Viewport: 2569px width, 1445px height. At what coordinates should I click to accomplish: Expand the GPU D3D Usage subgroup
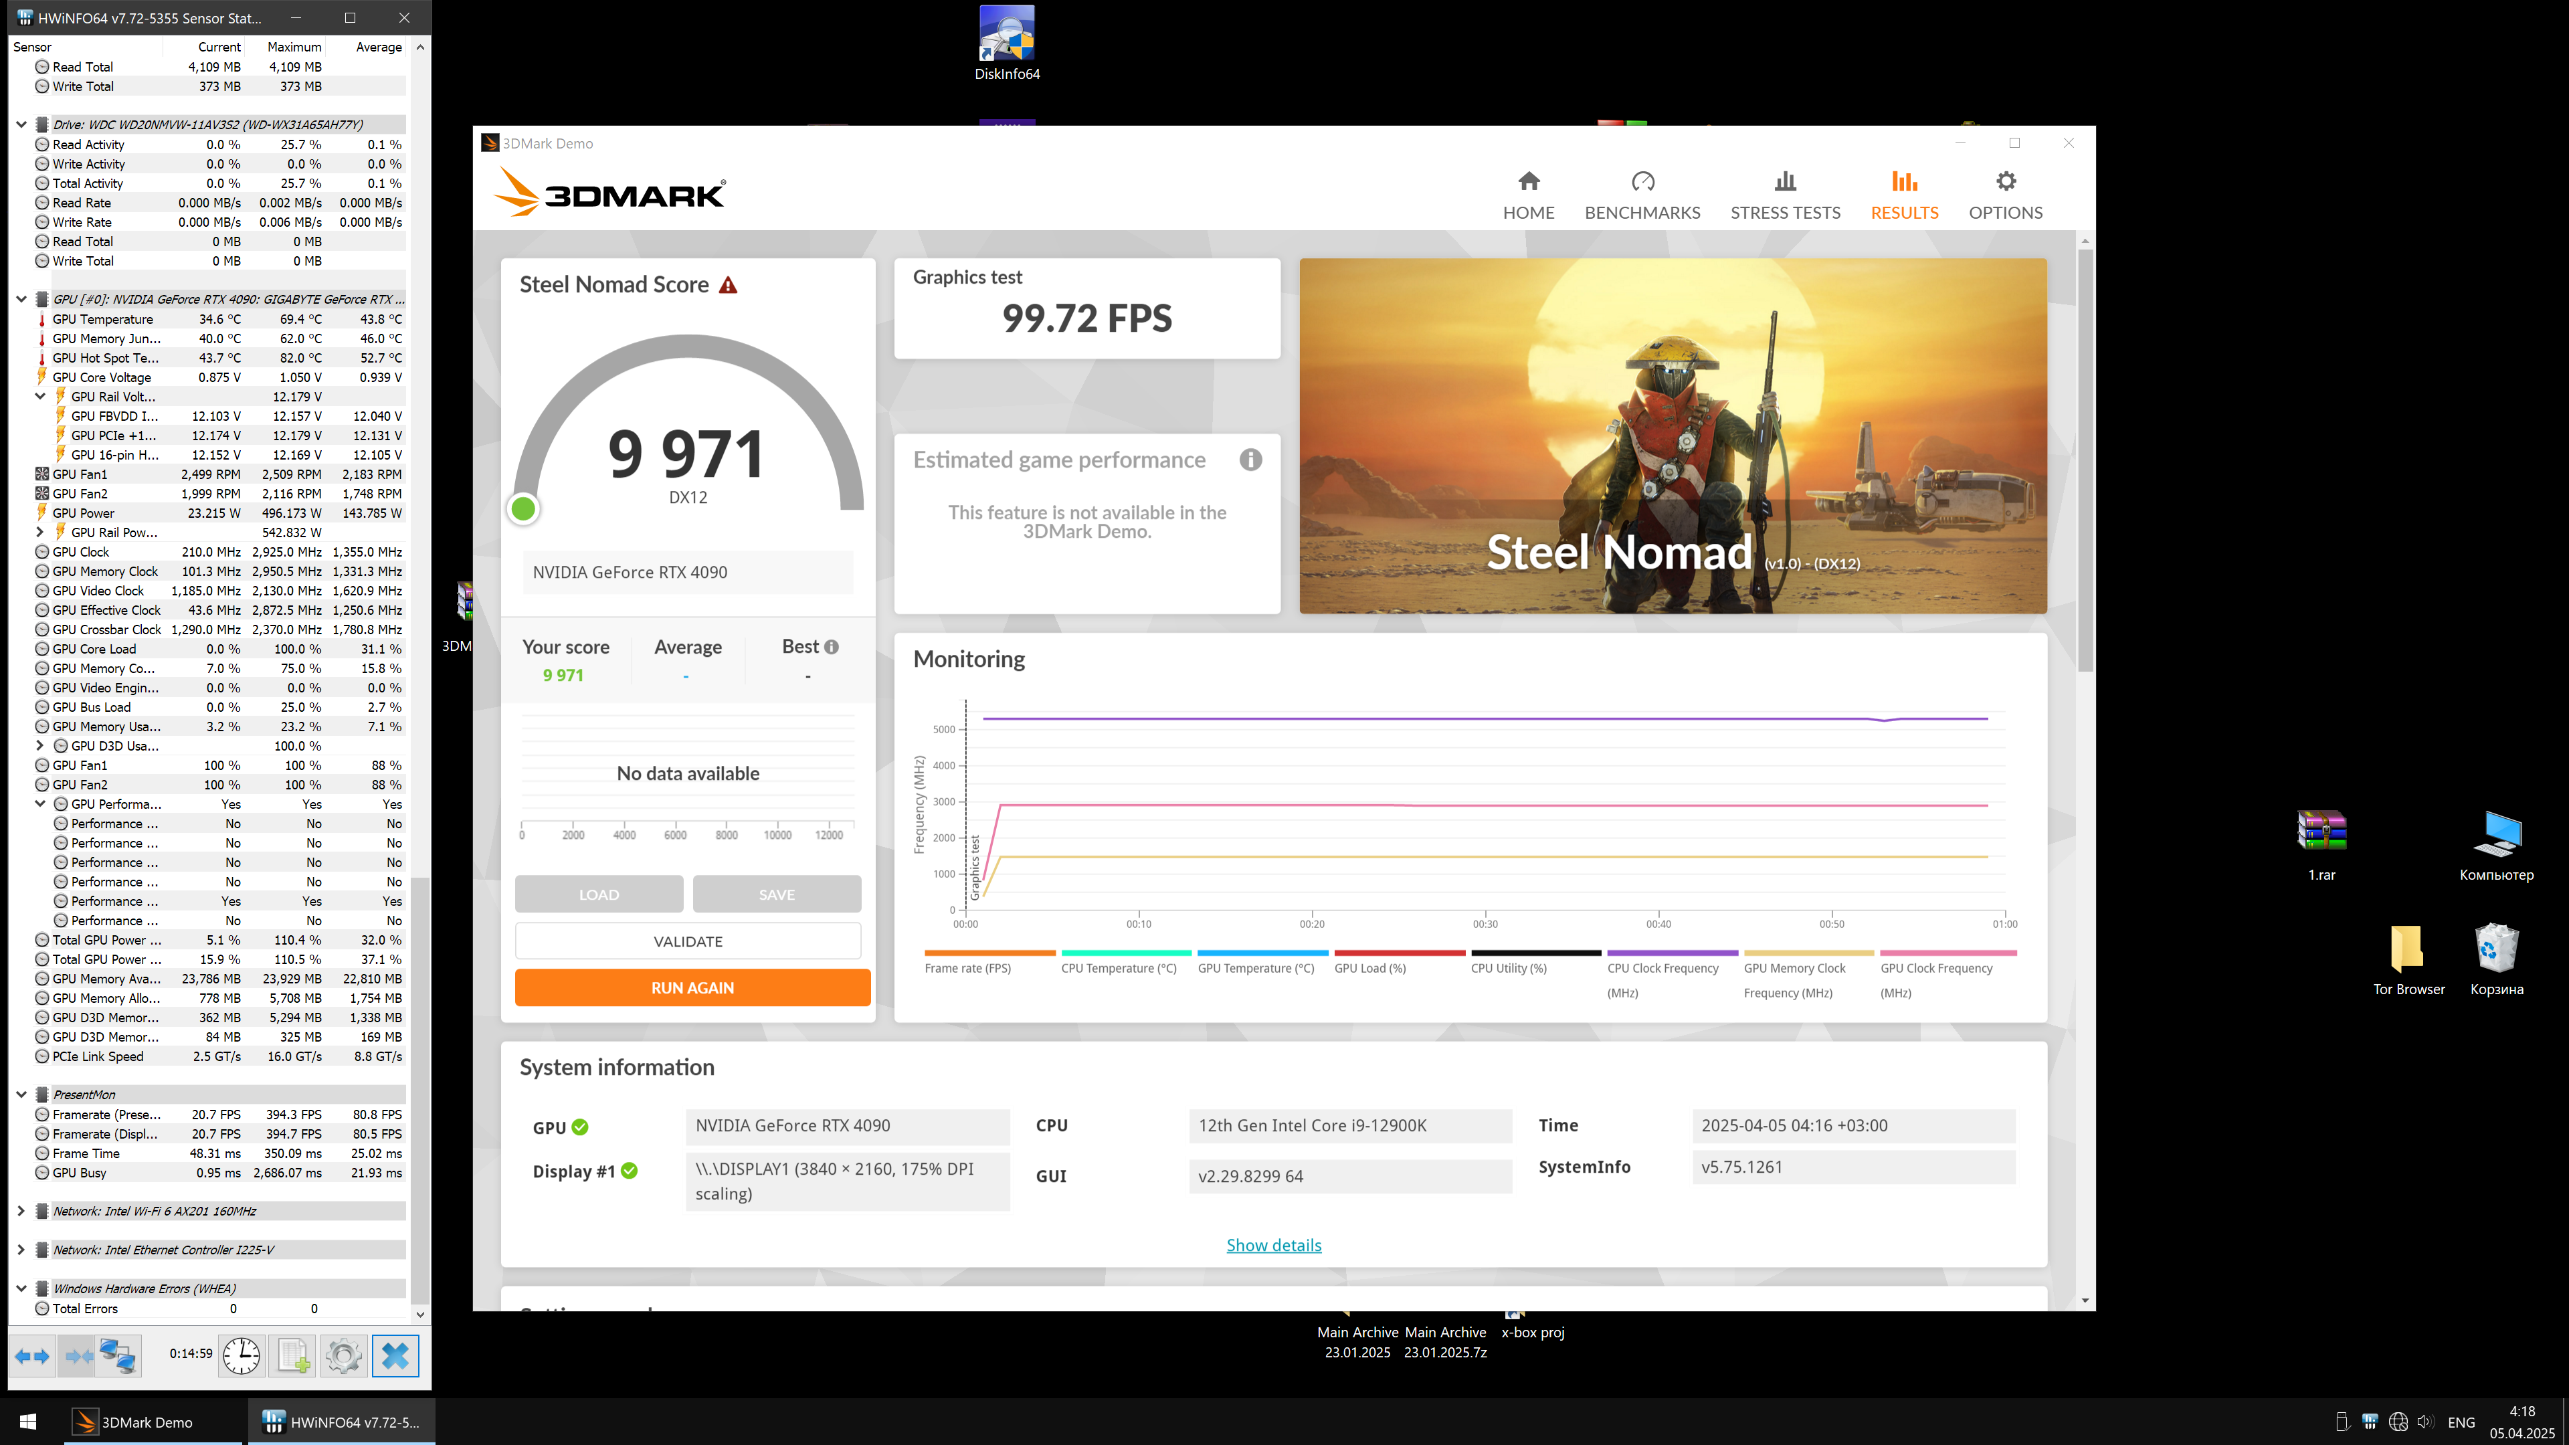tap(40, 746)
